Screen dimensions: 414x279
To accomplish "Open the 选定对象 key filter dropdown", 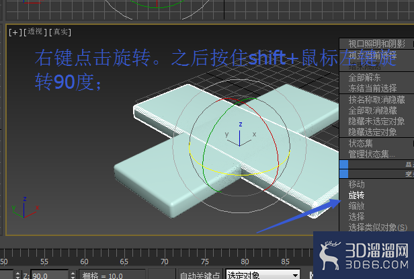I will coord(263,275).
